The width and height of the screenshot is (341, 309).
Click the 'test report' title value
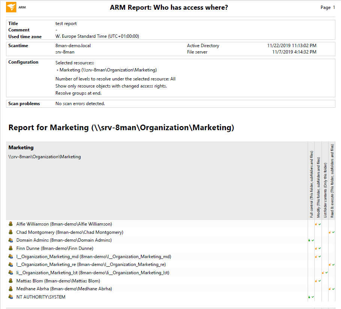66,24
